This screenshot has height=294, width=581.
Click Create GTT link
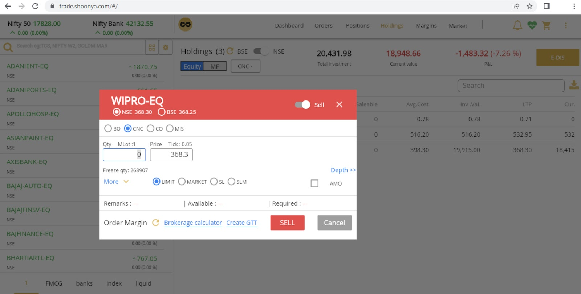[x=241, y=223]
